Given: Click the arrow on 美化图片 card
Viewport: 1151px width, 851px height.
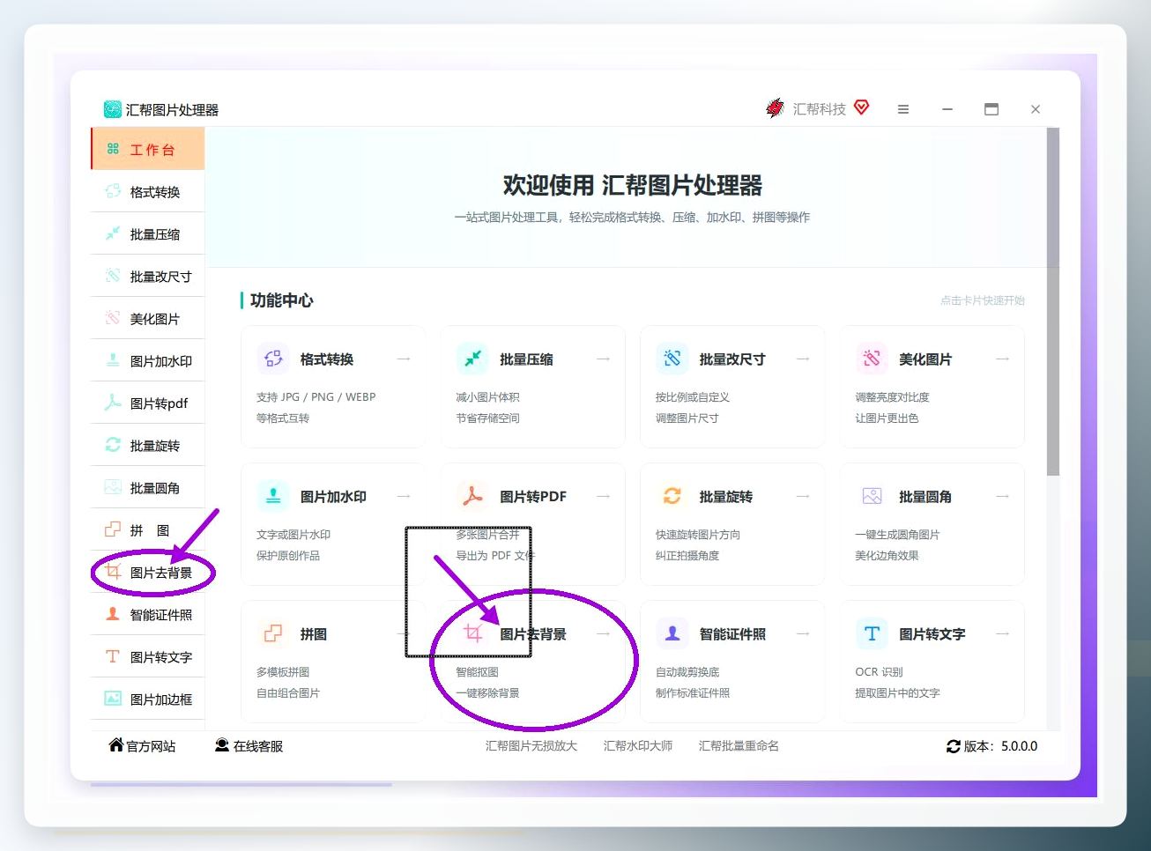Looking at the screenshot, I should [x=1003, y=359].
